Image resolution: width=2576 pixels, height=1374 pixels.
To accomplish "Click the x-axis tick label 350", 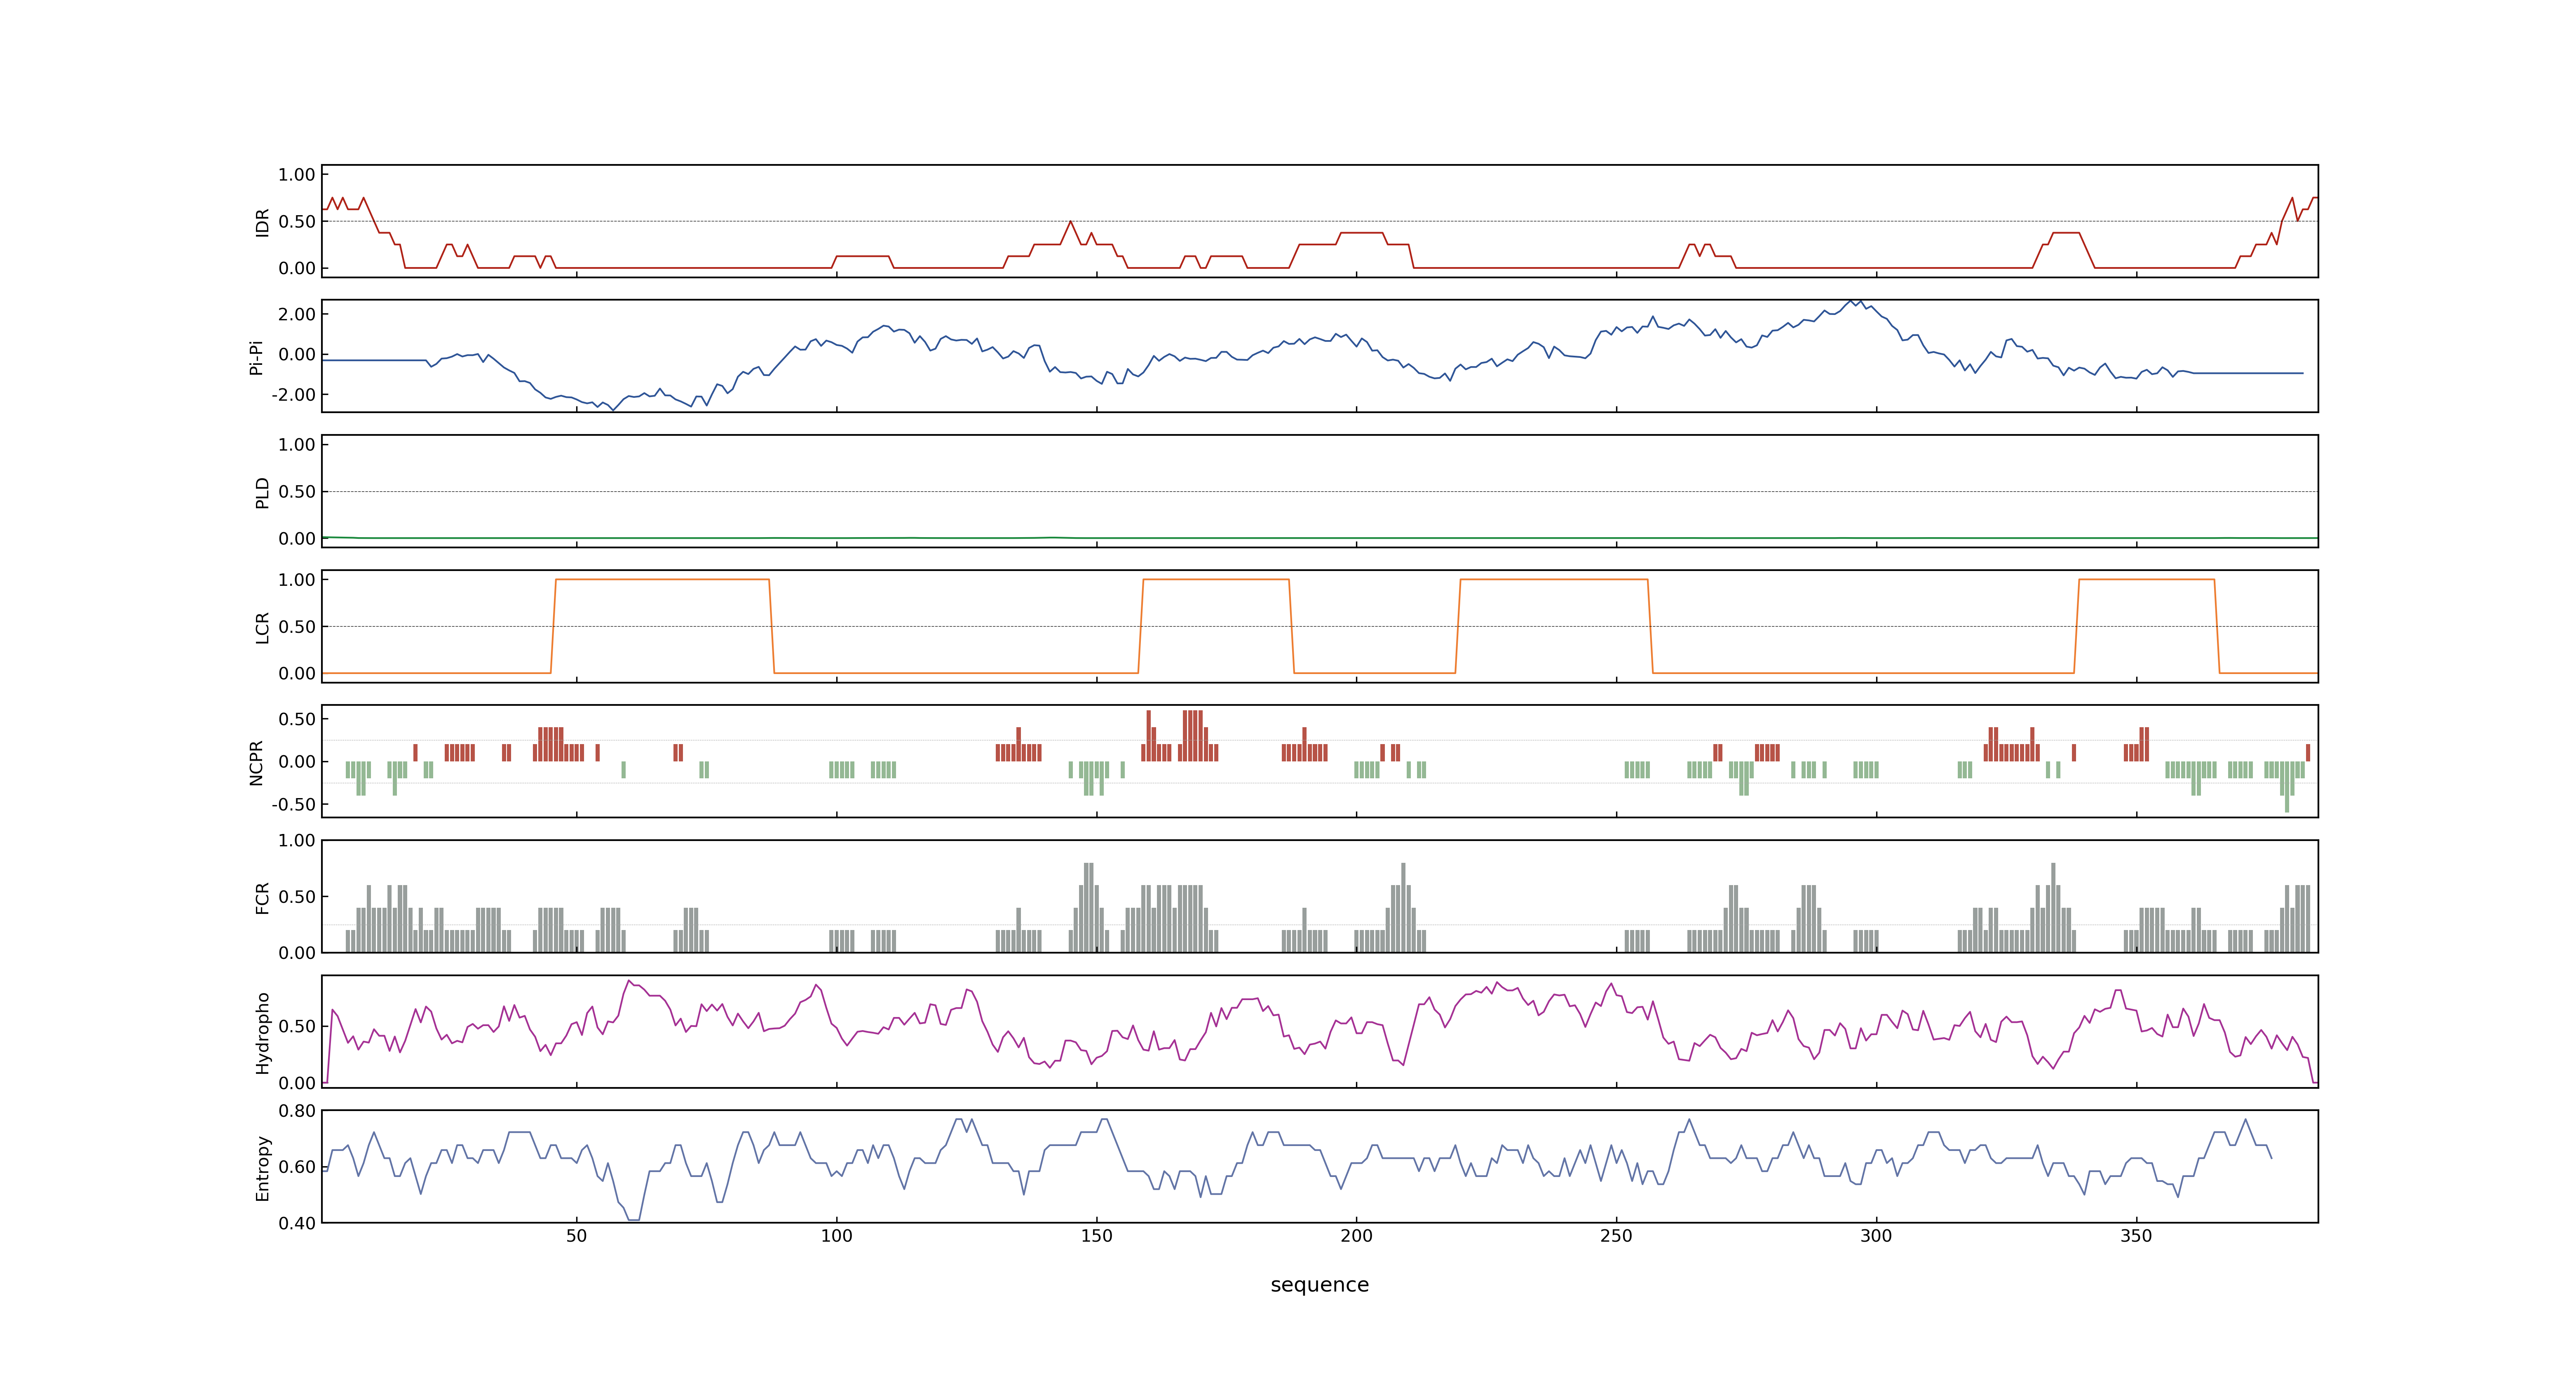I will click(x=2136, y=1236).
